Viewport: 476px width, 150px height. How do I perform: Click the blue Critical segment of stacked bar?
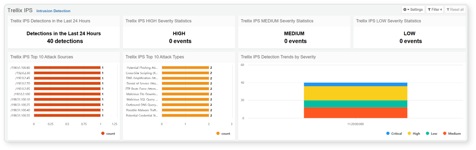(355, 84)
